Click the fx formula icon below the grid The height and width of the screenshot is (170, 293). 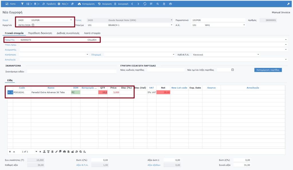pyautogui.click(x=85, y=151)
